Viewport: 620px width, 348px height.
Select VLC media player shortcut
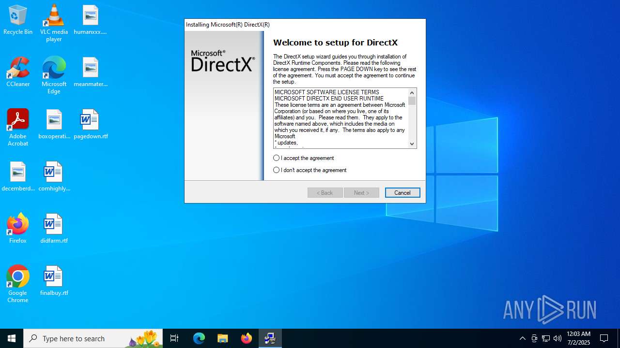point(54,23)
